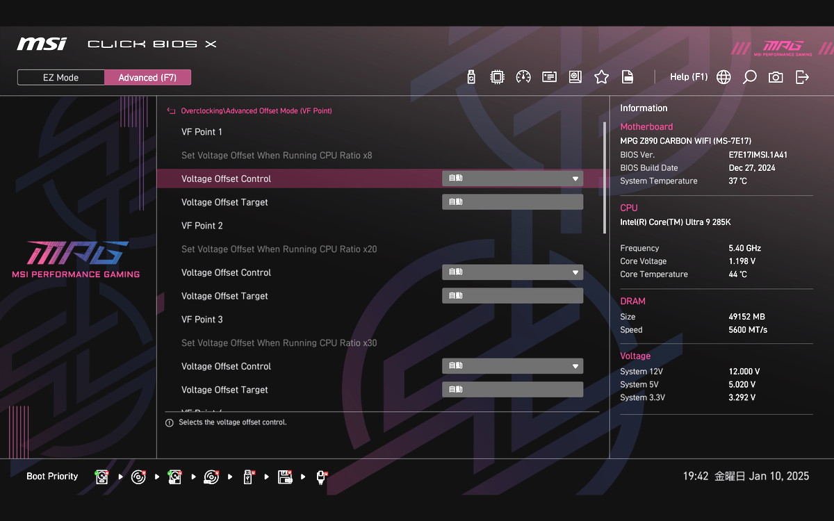The height and width of the screenshot is (521, 834).
Task: Click the document file icon in toolbar
Action: (628, 77)
